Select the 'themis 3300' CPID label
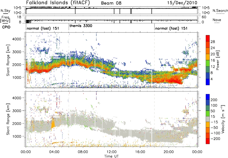This screenshot has width=228, height=158. point(81,26)
